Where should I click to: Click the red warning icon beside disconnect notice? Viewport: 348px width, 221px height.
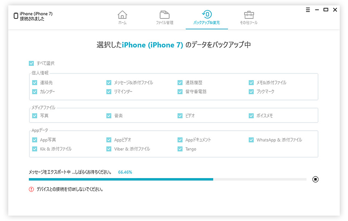(32, 189)
